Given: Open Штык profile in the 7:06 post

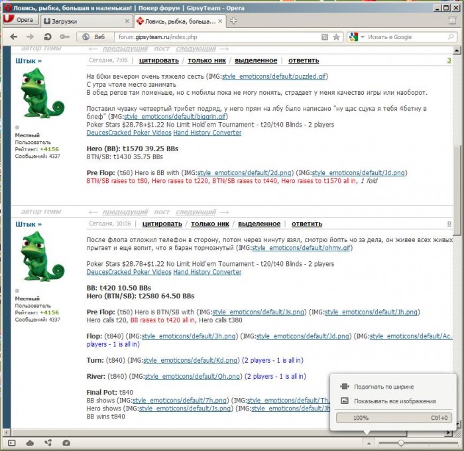Looking at the screenshot, I should click(29, 61).
